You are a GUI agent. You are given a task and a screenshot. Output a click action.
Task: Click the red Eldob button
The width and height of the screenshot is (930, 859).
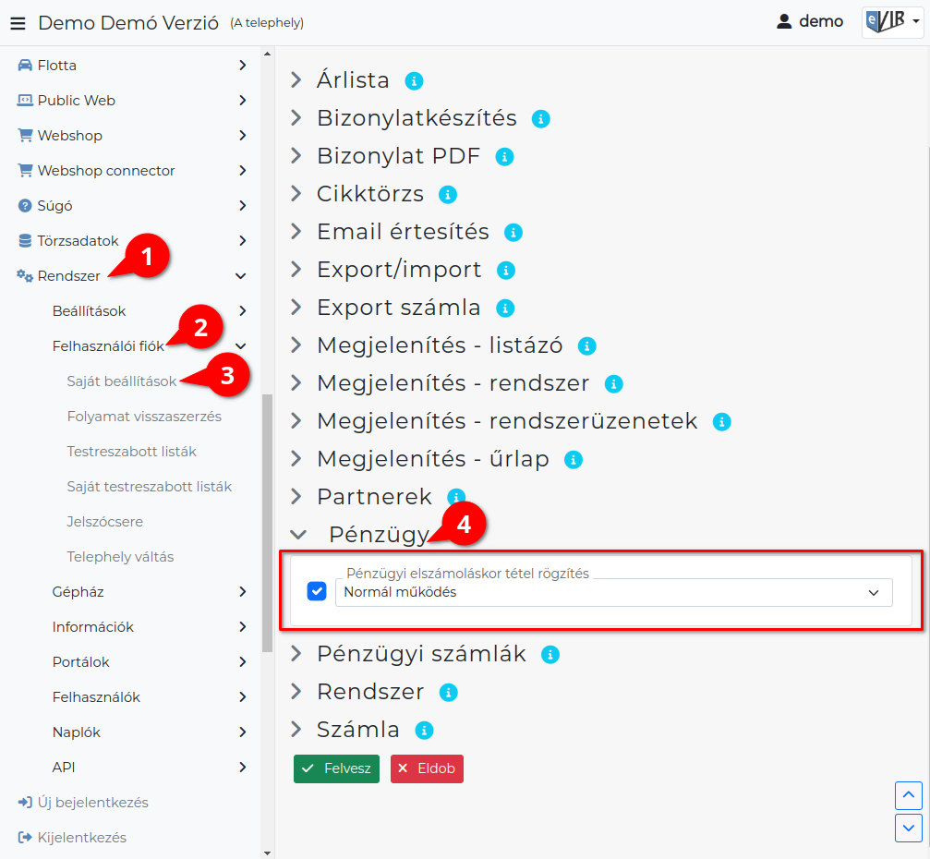427,768
